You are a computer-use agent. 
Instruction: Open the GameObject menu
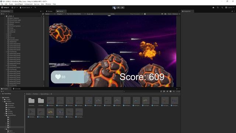click(19, 4)
